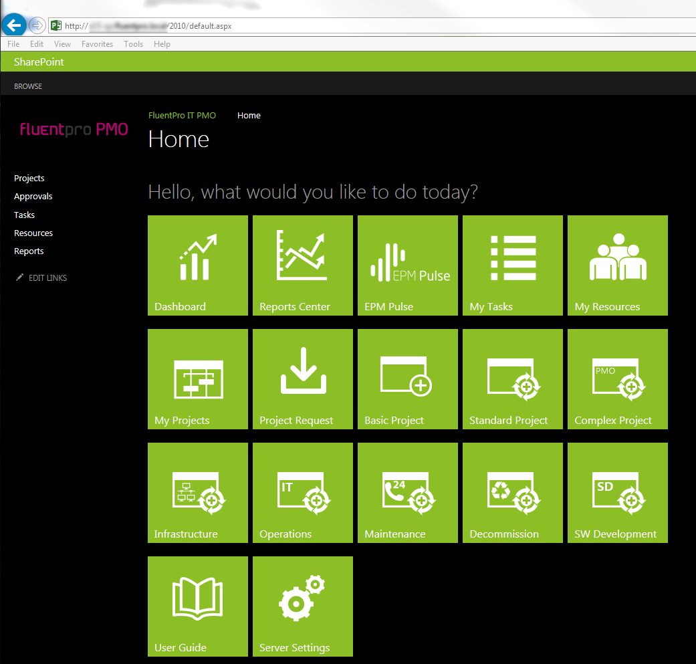Launch the EPM Pulse tile
Viewport: 696px width, 664px height.
[x=407, y=265]
